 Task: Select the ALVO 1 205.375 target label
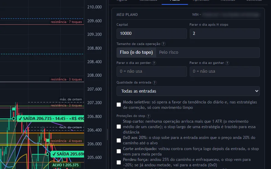point(65,165)
